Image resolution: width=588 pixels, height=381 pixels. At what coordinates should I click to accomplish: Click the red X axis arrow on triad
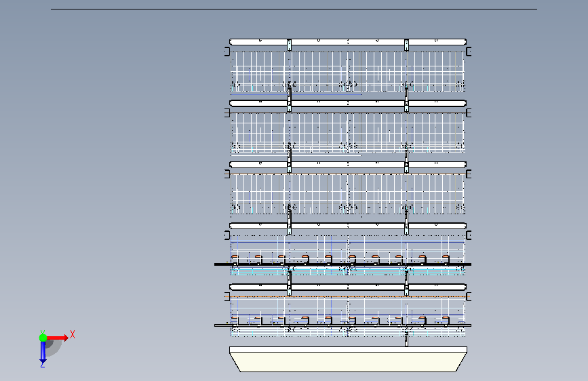click(x=57, y=338)
